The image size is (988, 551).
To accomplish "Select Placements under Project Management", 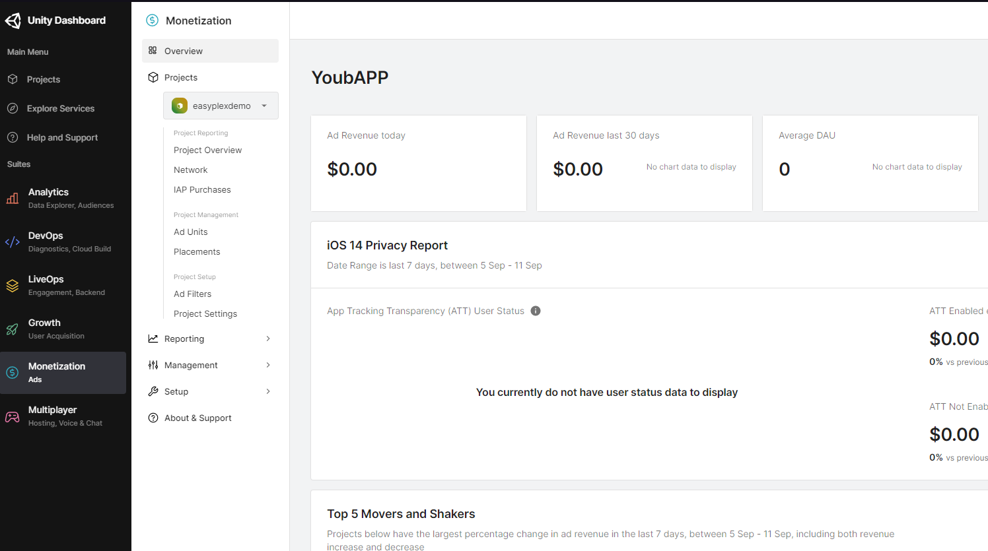I will click(x=197, y=251).
